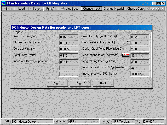This screenshot has height=125, width=167.
Task: Open Winding Spec
Action: point(70,9)
